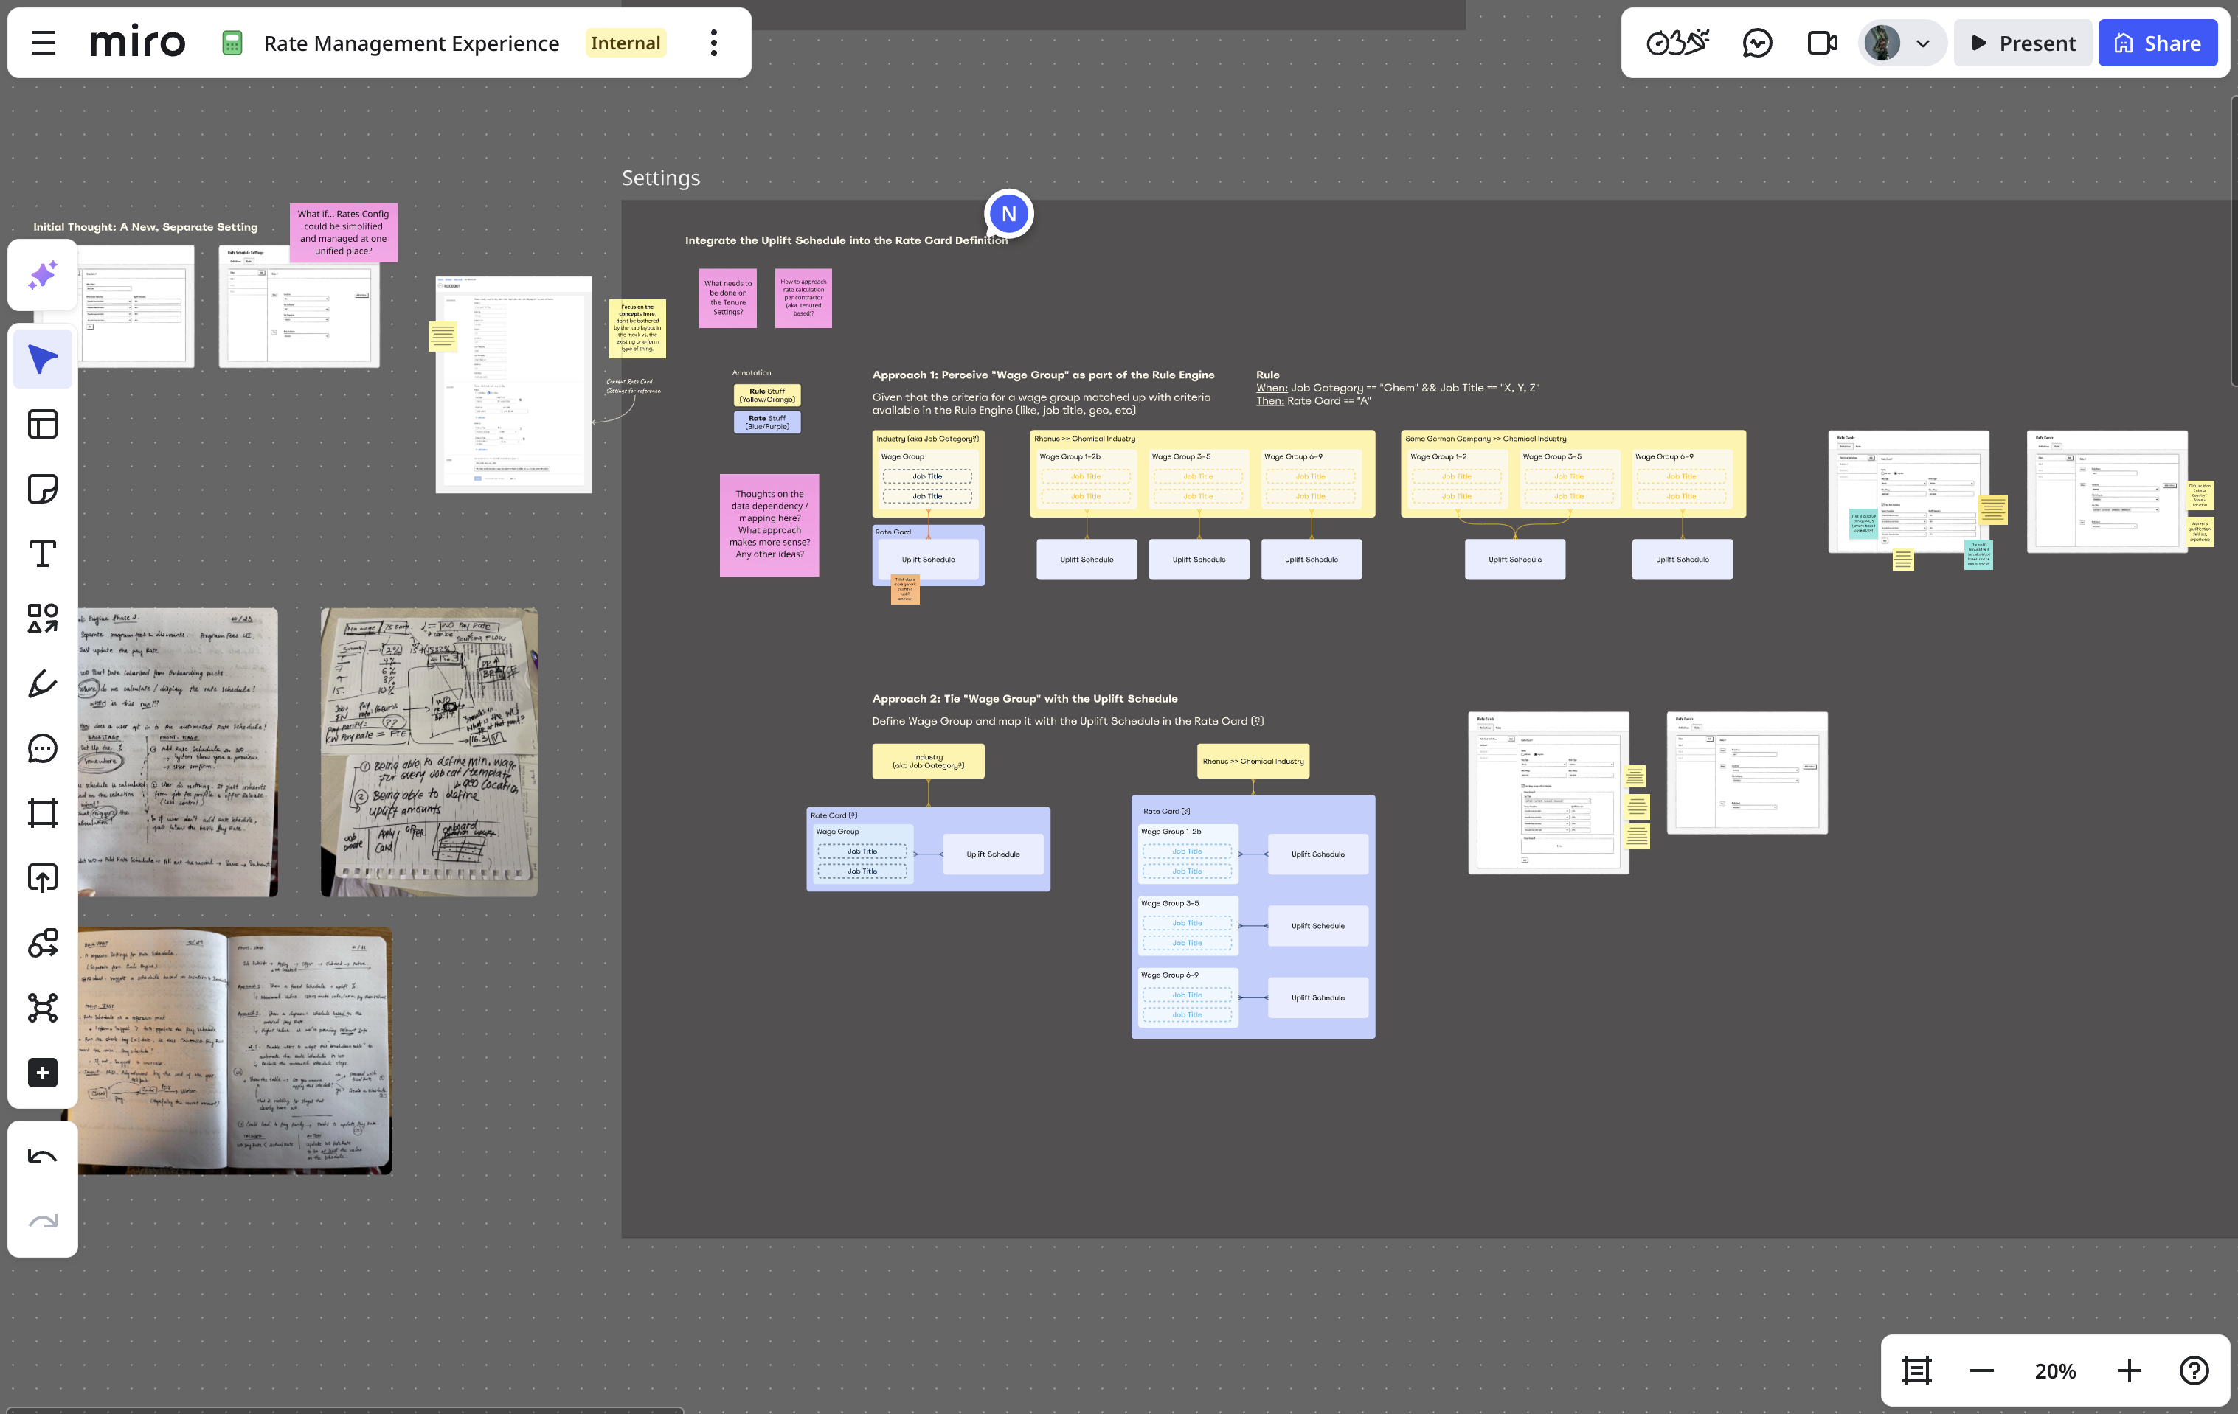Expand the user avatar dropdown chevron
This screenshot has width=2238, height=1414.
click(1923, 43)
